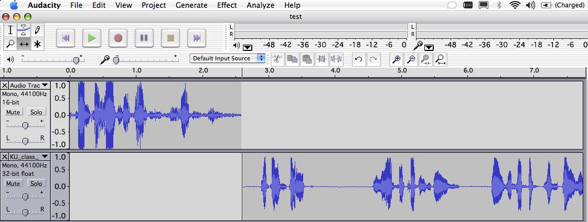Open the Generate menu
The image size is (588, 222).
pyautogui.click(x=191, y=5)
